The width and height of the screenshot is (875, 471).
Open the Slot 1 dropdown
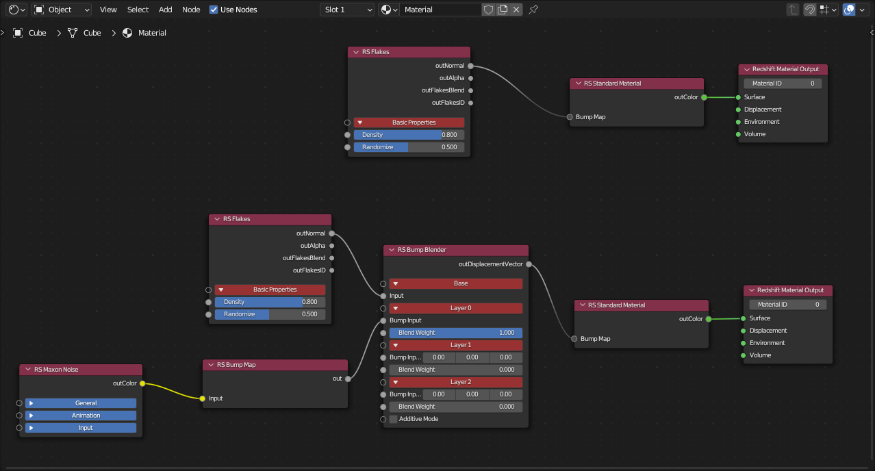tap(347, 10)
